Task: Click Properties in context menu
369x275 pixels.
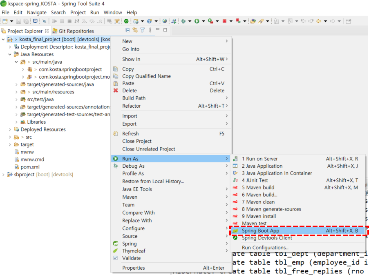Action: (x=171, y=268)
